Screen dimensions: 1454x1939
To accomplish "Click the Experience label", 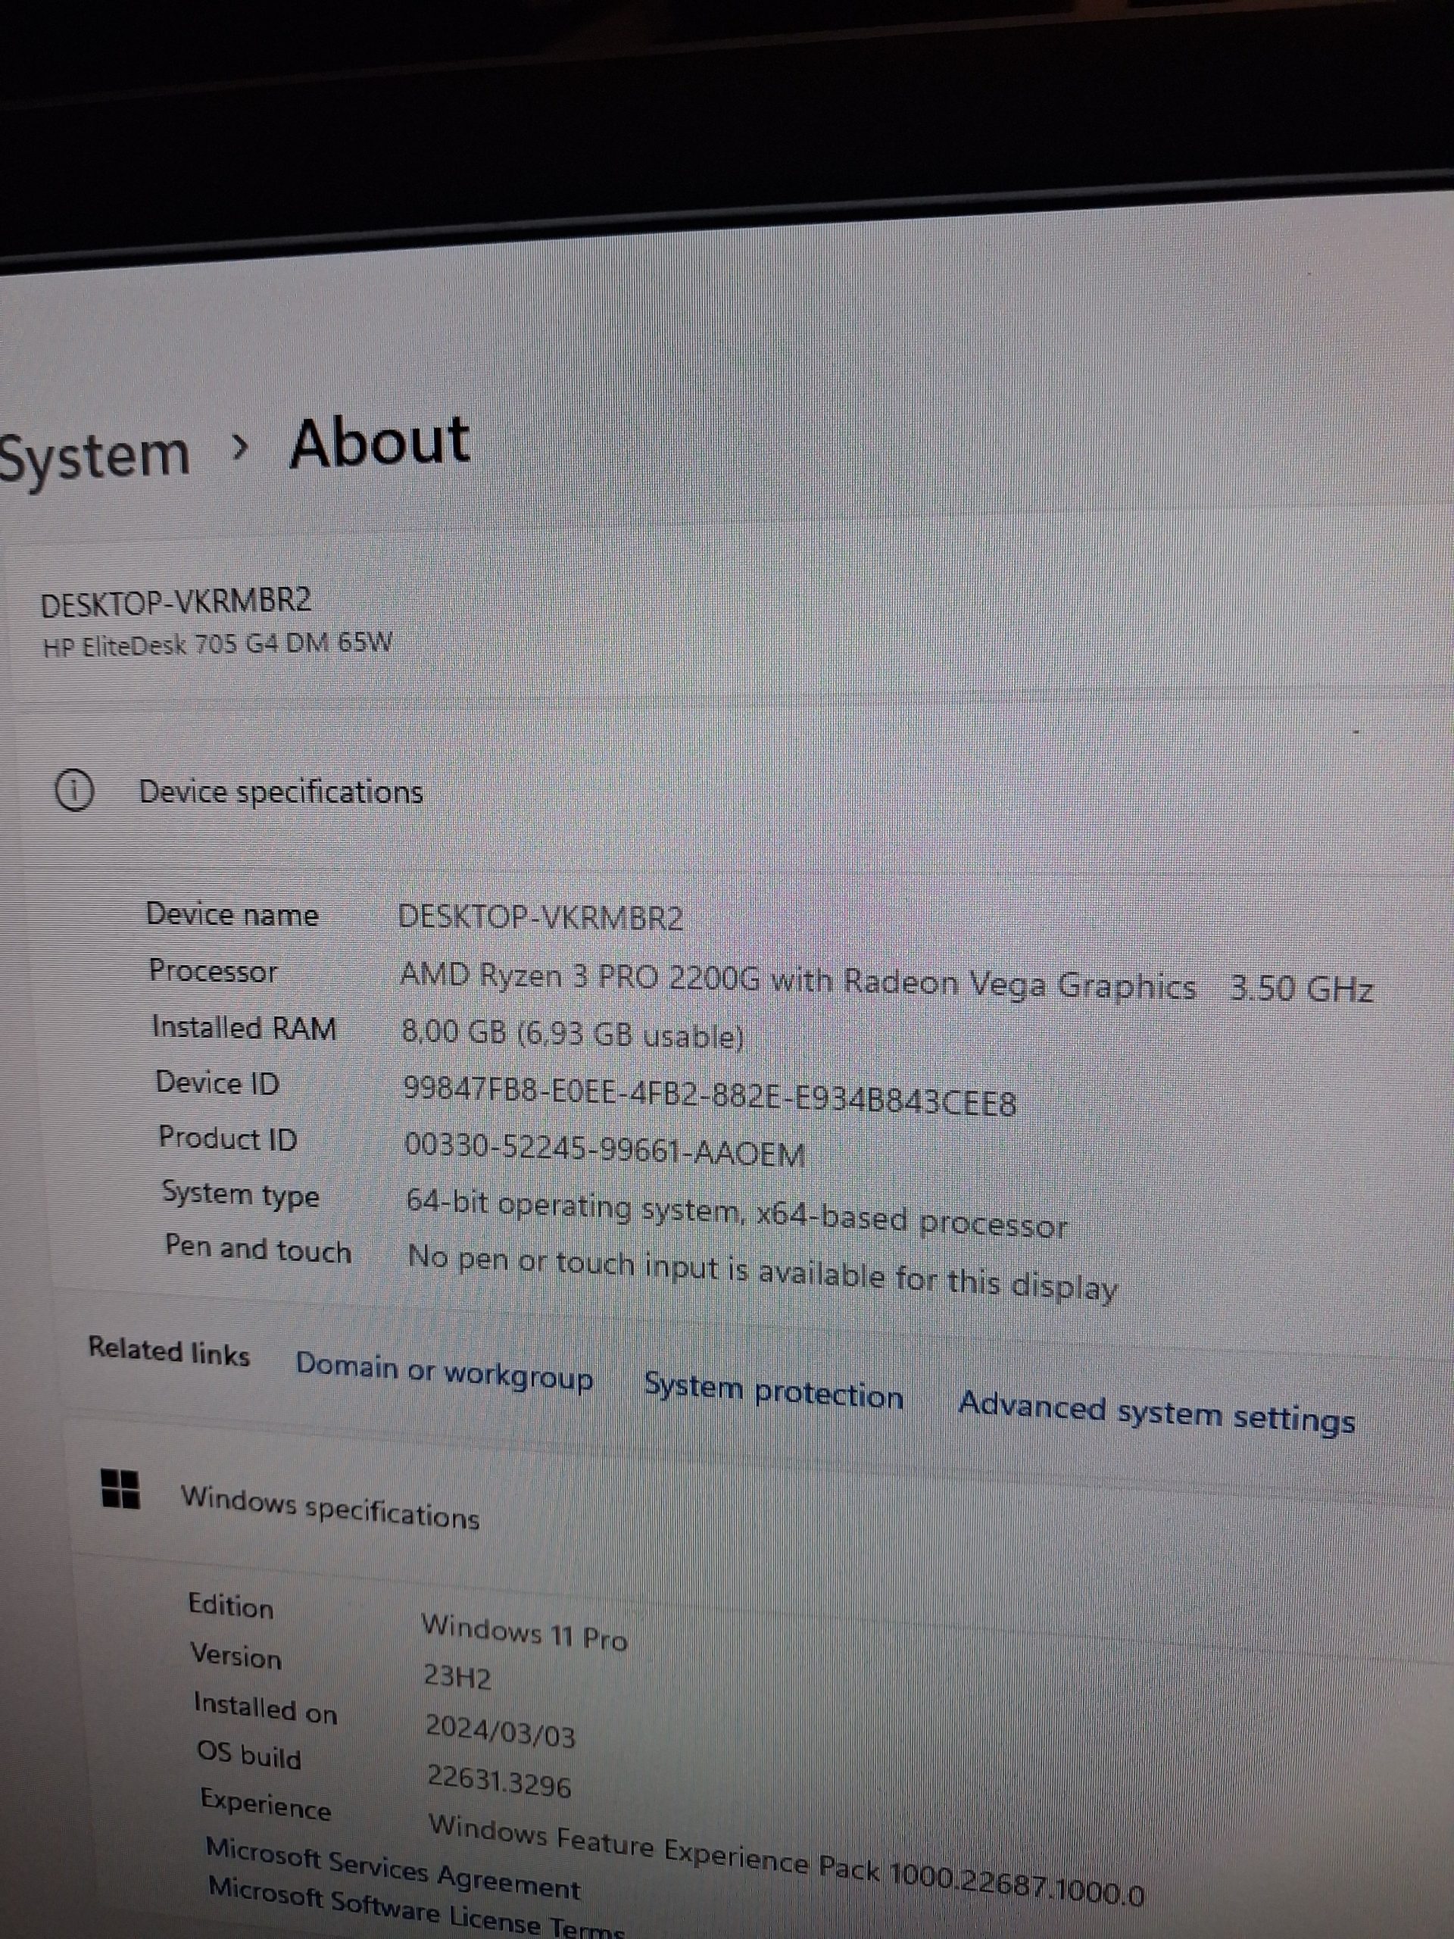I will (x=266, y=1805).
